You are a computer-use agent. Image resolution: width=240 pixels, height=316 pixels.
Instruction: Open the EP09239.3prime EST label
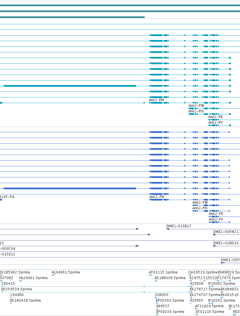point(170,312)
